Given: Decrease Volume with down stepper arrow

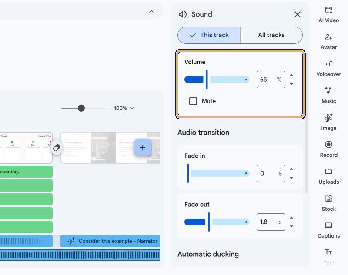Looking at the screenshot, I should pos(291,84).
